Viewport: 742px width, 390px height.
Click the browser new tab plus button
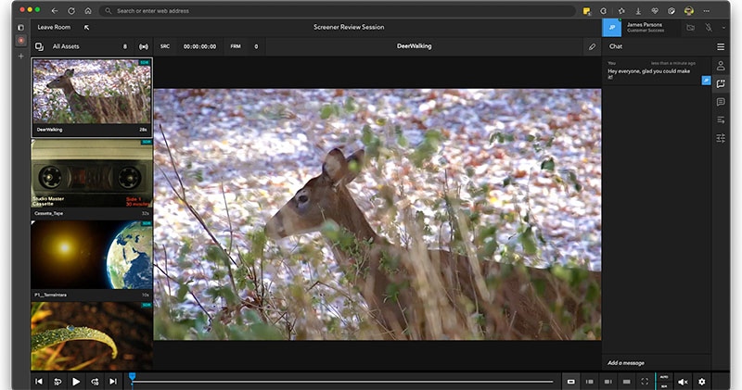pos(20,56)
